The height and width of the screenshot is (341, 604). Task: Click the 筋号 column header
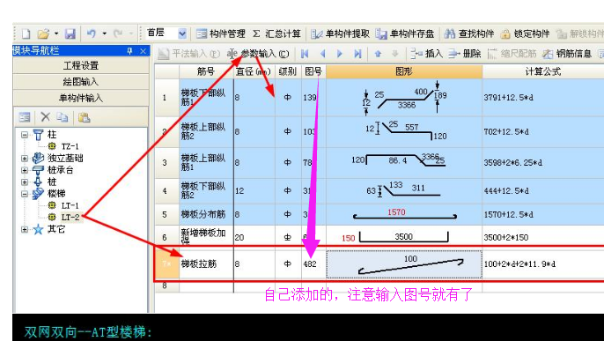coord(206,71)
